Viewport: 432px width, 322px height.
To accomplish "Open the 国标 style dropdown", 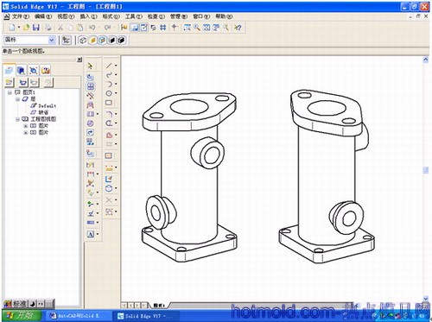I will [52, 40].
